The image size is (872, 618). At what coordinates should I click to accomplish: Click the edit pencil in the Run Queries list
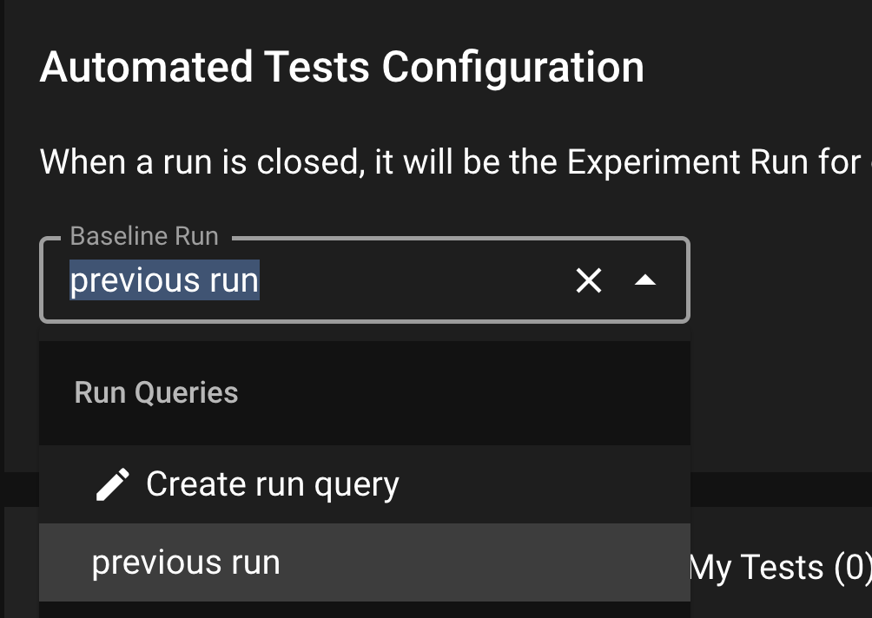click(113, 484)
